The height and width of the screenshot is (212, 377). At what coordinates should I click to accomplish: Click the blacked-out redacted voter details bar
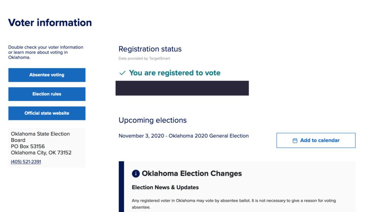pos(182,88)
